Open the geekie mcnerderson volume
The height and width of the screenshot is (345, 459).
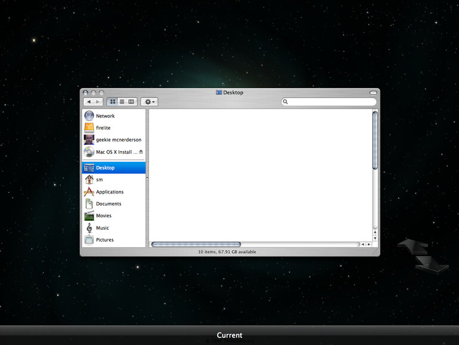tap(89, 140)
